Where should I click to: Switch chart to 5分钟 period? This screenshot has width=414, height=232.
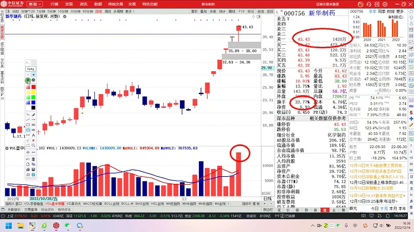coord(52,11)
